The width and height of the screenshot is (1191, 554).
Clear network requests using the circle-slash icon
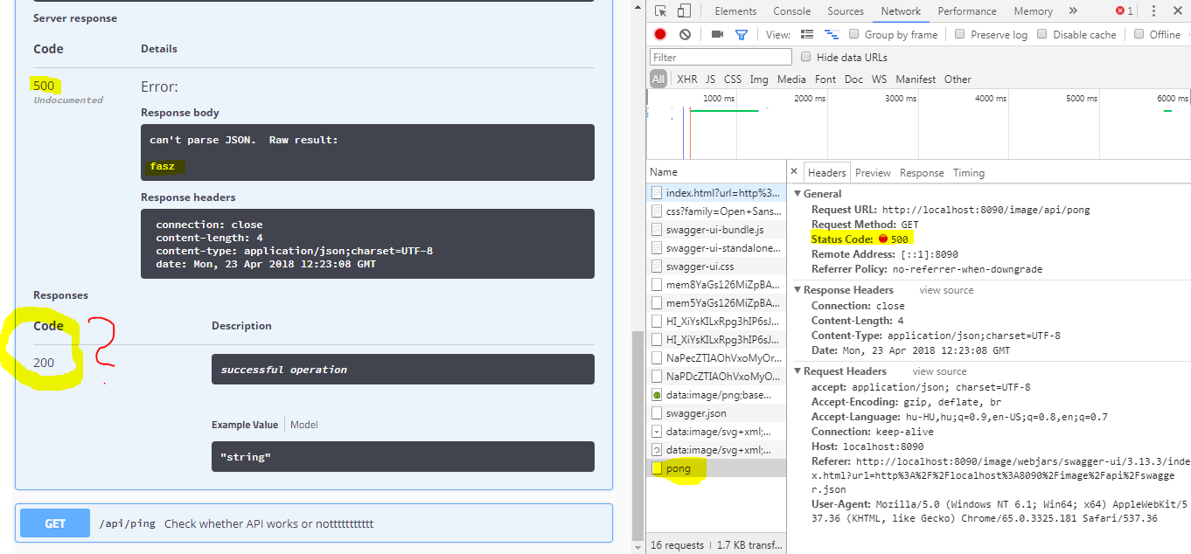click(686, 34)
